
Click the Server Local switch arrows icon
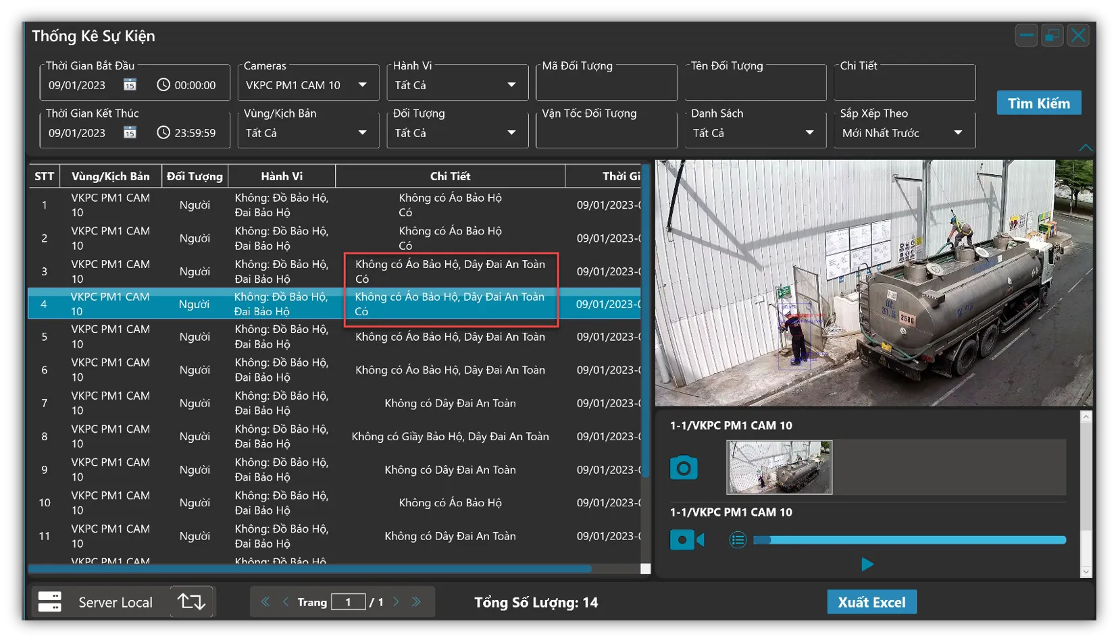tap(191, 601)
